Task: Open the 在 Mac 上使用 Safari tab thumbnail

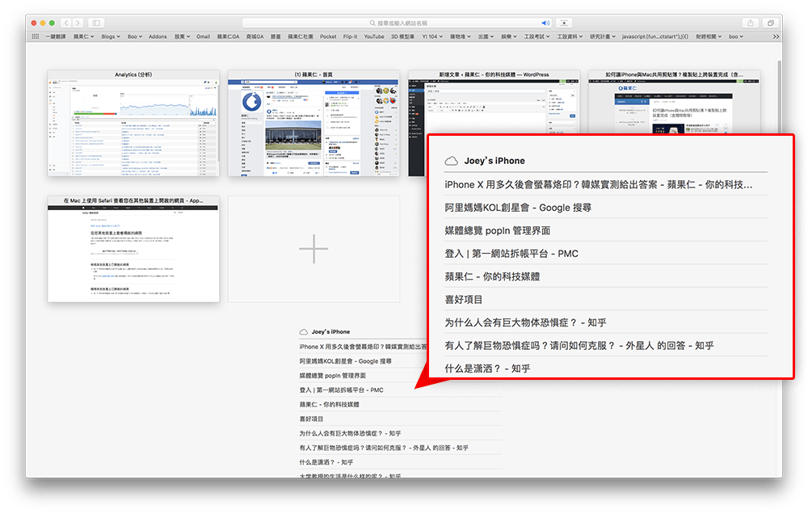Action: 133,249
